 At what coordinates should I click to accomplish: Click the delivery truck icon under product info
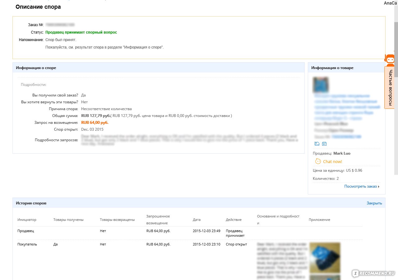[x=317, y=144]
